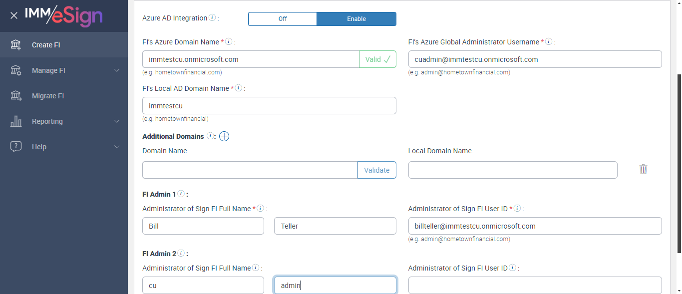Image resolution: width=682 pixels, height=294 pixels.
Task: Expand the Help menu chevron
Action: click(x=117, y=147)
